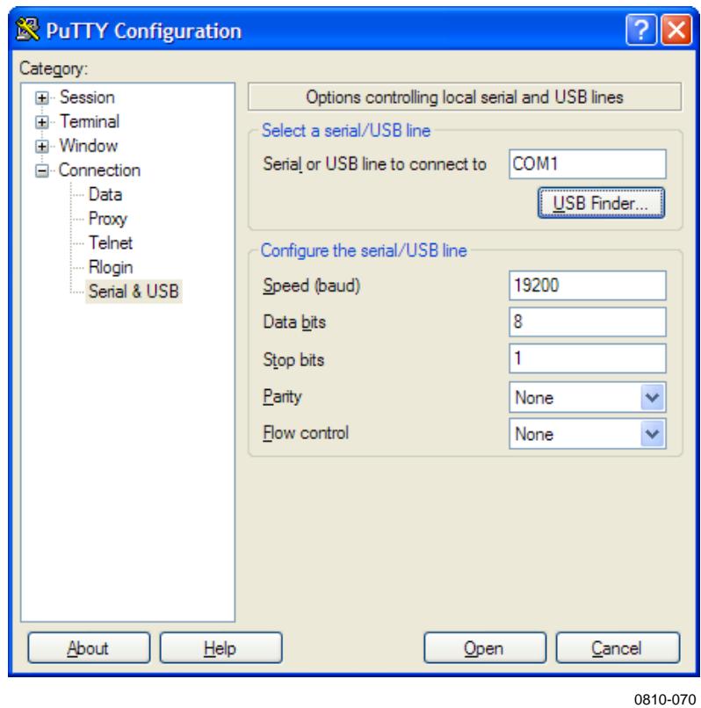Click the Speed (baud) label
Screen dimensions: 701x708
coord(312,285)
